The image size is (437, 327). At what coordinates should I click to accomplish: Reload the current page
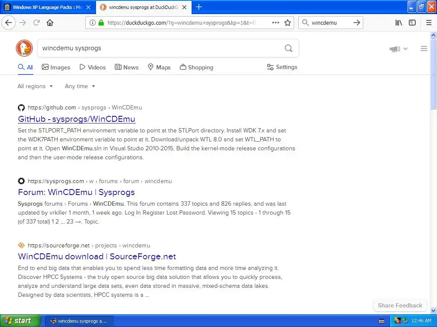pyautogui.click(x=36, y=23)
